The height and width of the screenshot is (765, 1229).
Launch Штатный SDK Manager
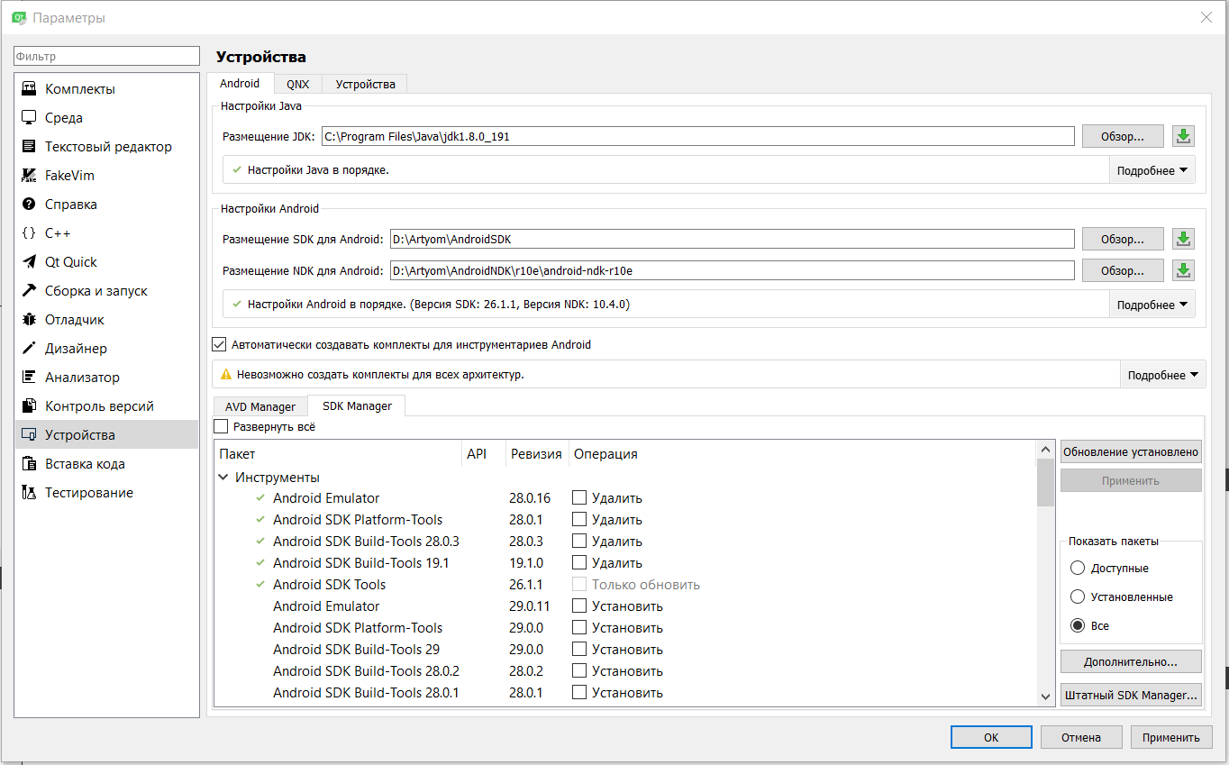[x=1131, y=695]
